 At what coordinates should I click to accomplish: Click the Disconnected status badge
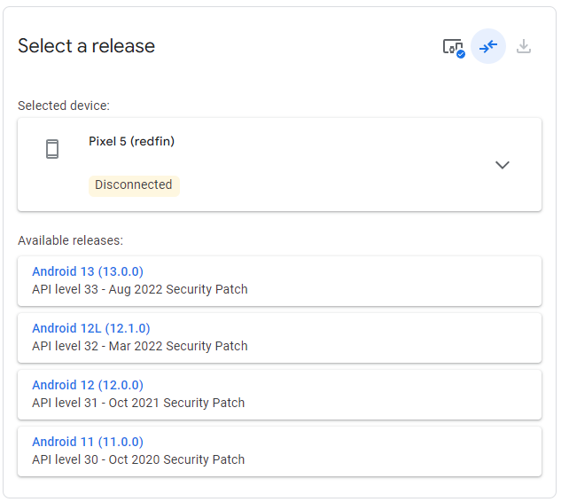(134, 185)
